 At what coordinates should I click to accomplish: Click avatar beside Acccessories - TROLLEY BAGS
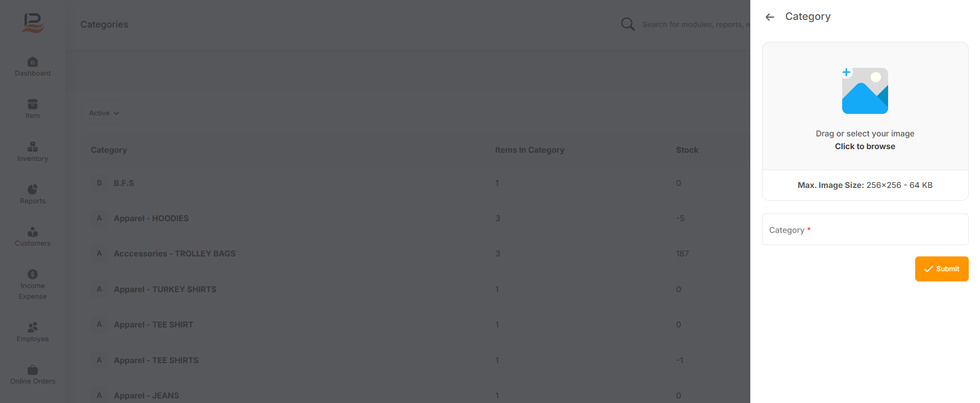coord(99,253)
